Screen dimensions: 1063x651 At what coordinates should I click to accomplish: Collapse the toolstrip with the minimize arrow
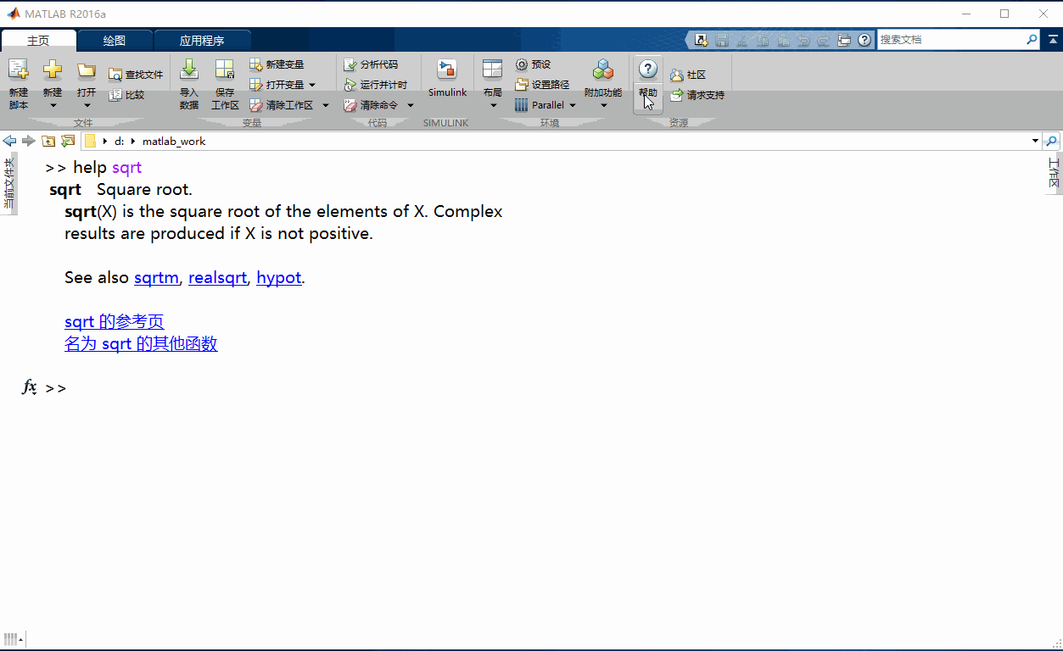[x=1052, y=39]
